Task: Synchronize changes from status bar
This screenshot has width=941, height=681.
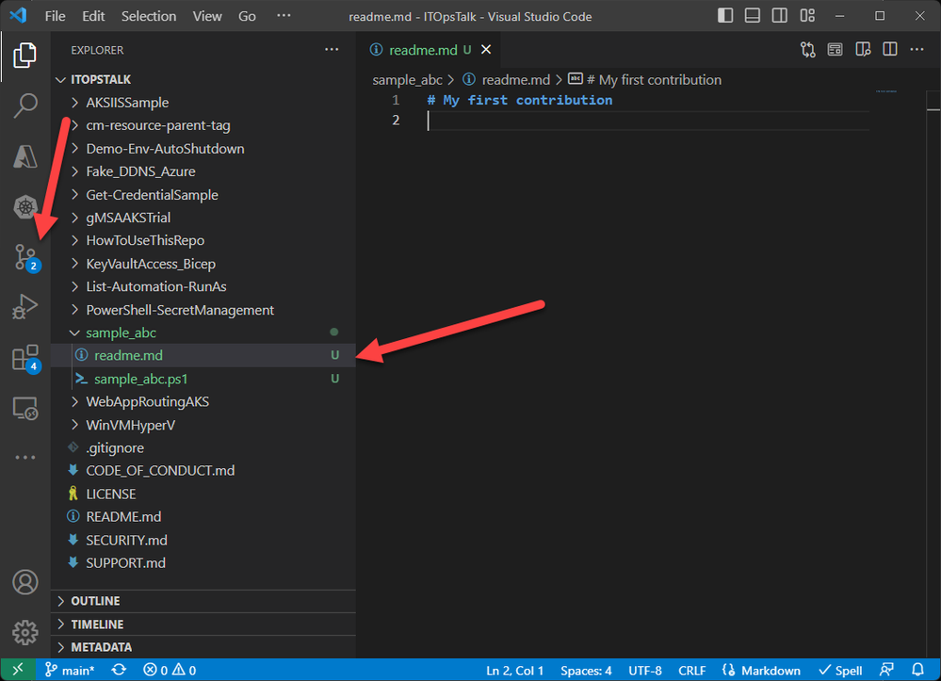Action: click(119, 670)
